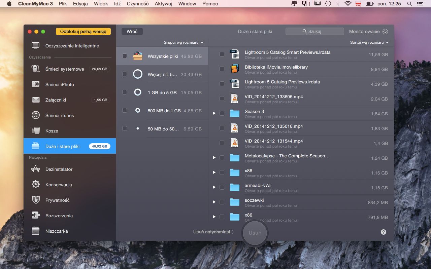
Task: Expand the soczewki folder
Action: pyautogui.click(x=214, y=202)
